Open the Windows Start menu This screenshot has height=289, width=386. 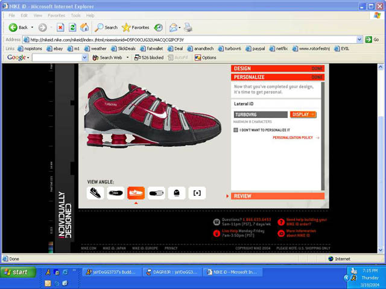[x=17, y=272]
